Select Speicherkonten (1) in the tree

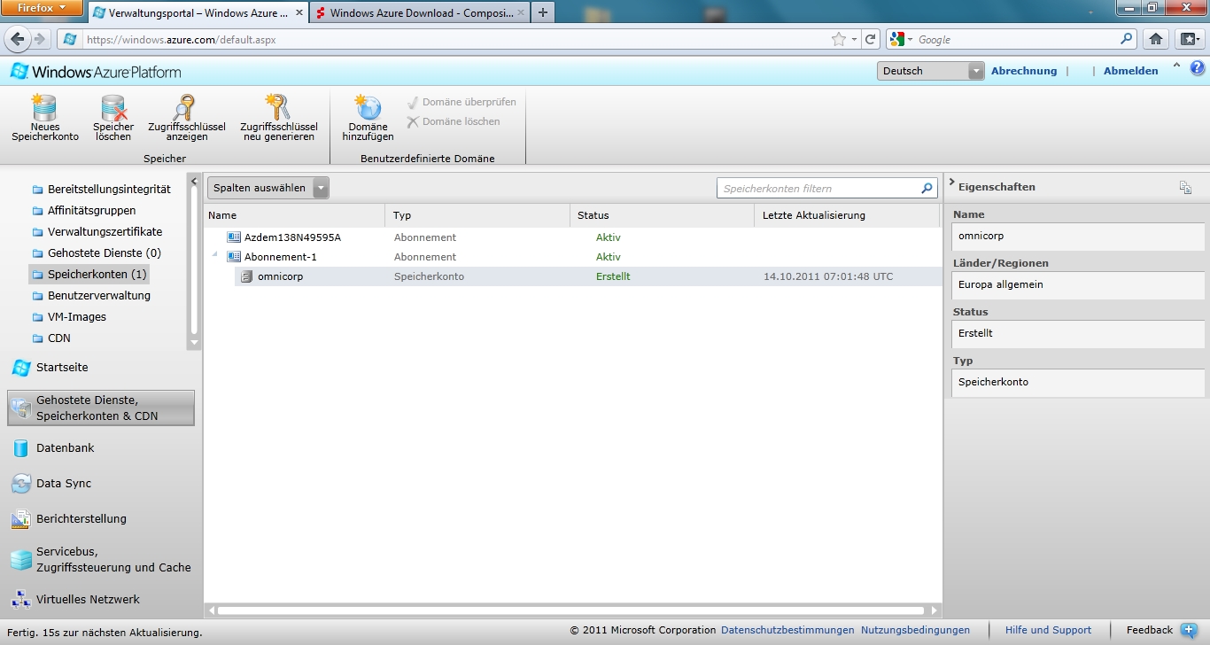[97, 275]
